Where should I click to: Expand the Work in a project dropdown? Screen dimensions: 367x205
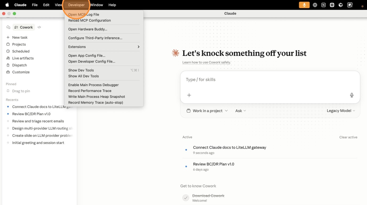(207, 111)
